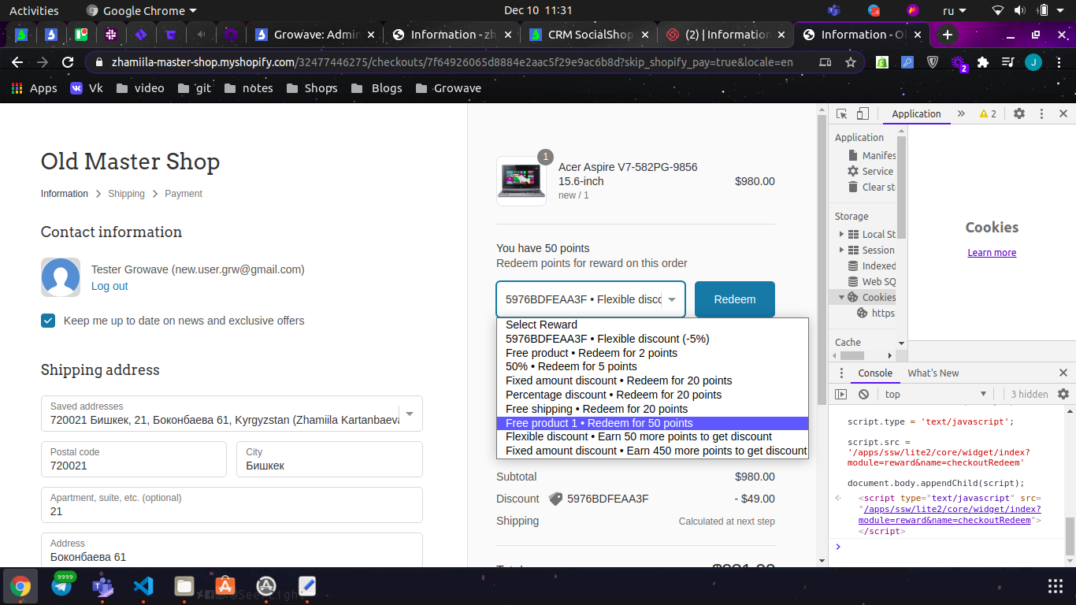
Task: Open new browser tab with plus icon
Action: point(947,35)
